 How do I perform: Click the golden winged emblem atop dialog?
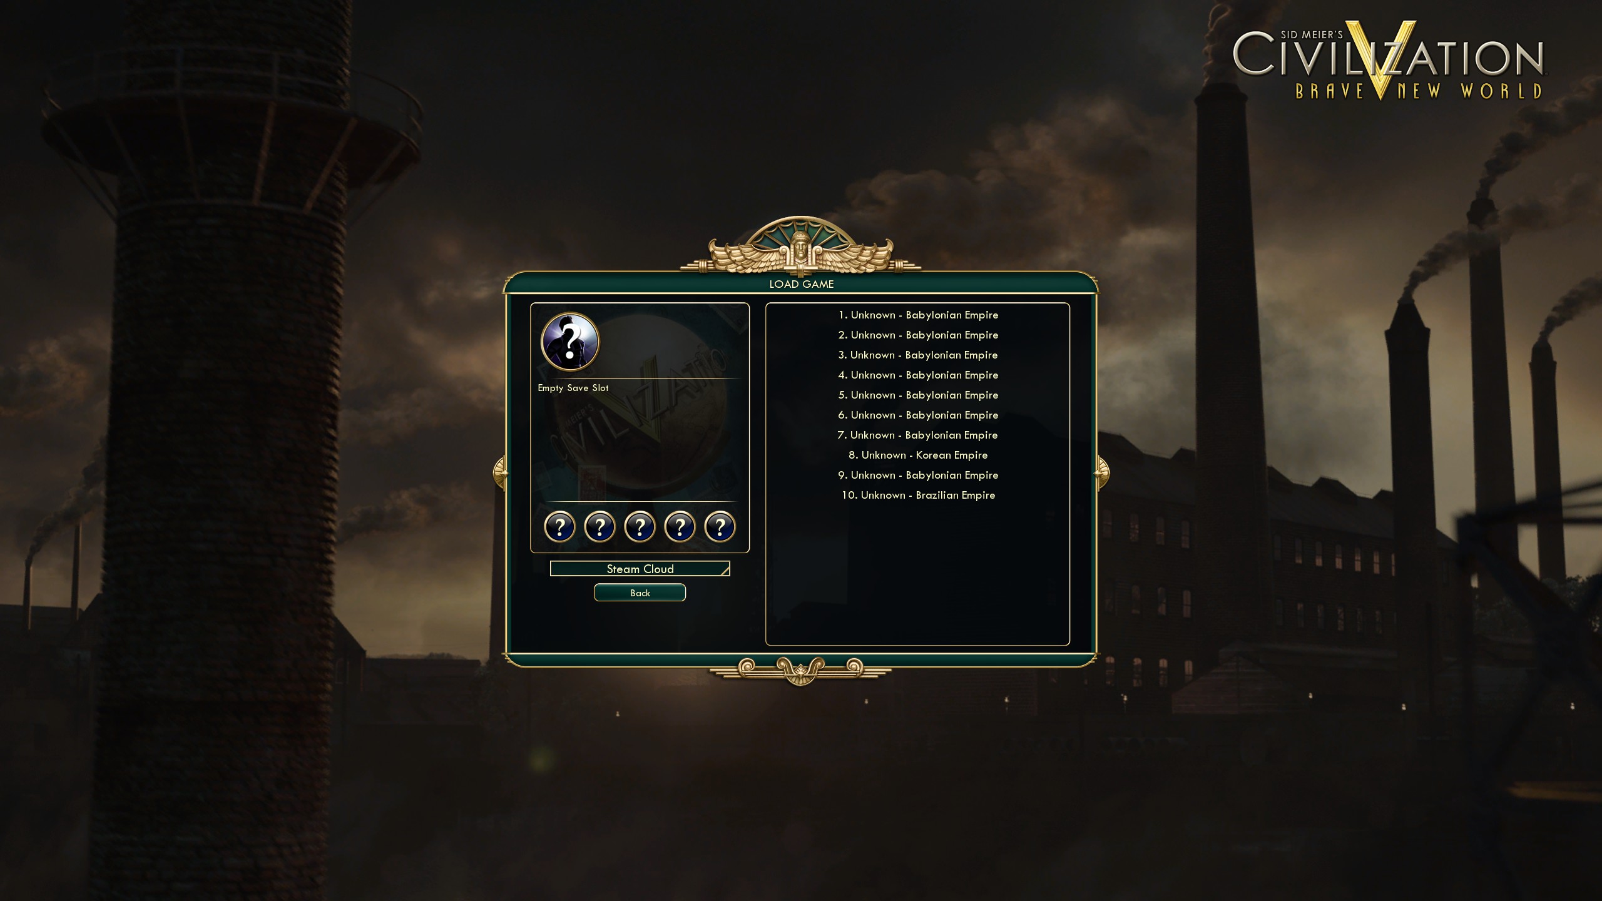(800, 247)
